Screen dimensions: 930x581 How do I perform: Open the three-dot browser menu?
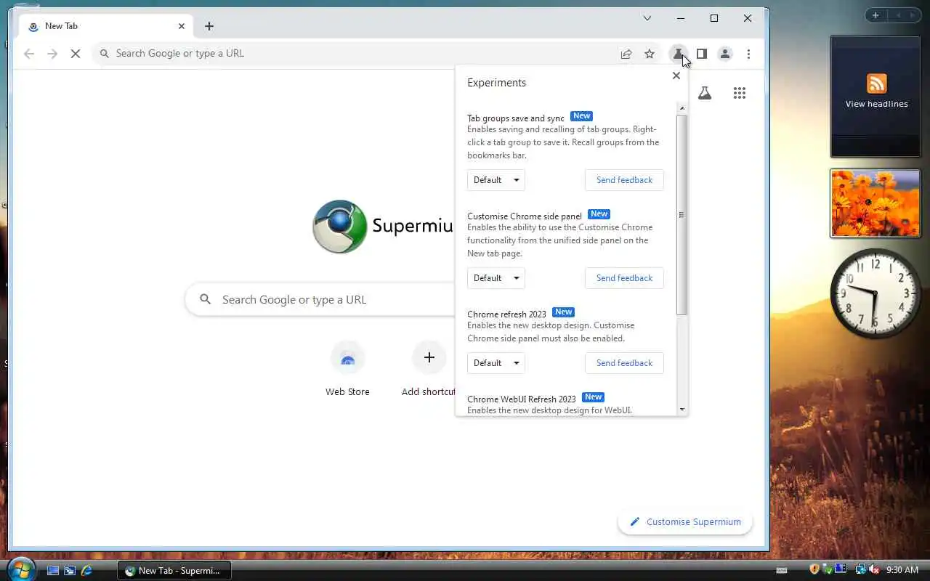748,54
